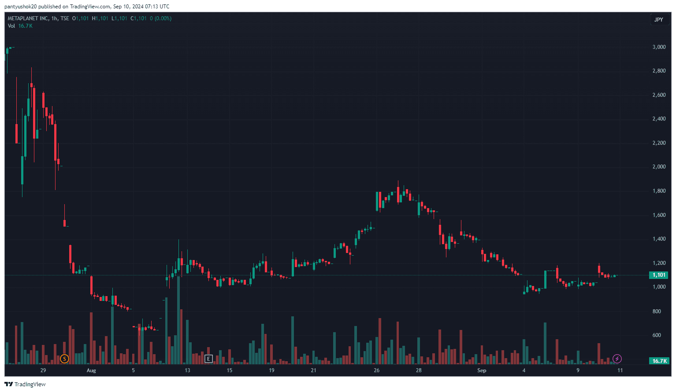Click the 1,800 price axis label
This screenshot has height=392, width=676.
click(659, 191)
